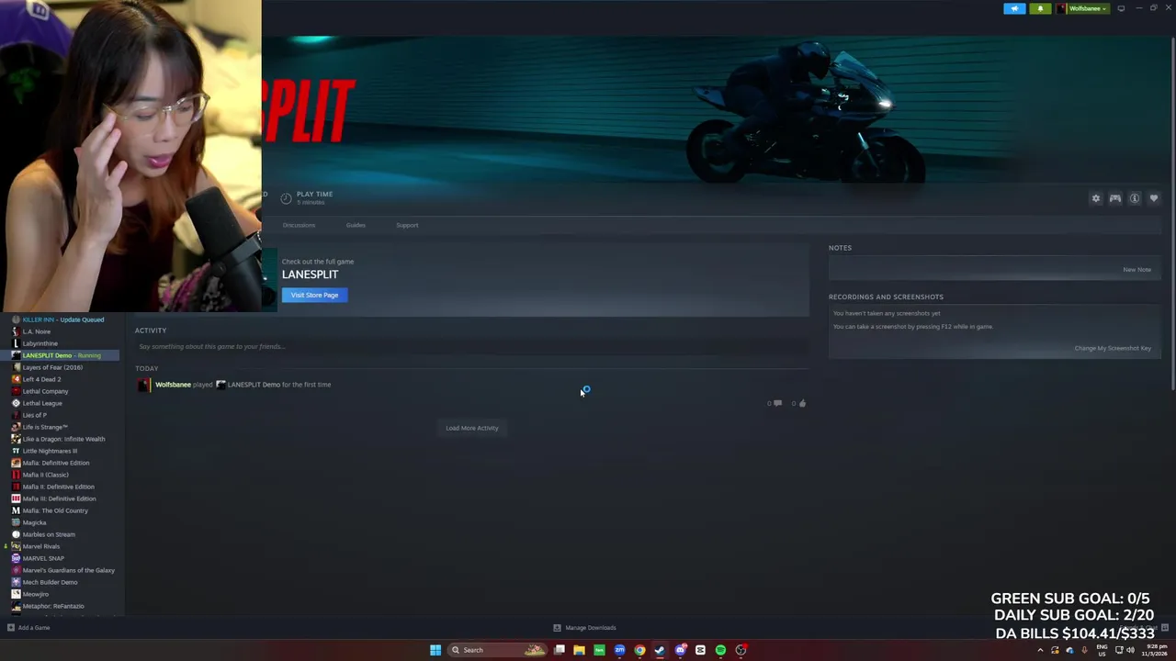Open the Discussions tab
This screenshot has width=1176, height=661.
[x=299, y=225]
